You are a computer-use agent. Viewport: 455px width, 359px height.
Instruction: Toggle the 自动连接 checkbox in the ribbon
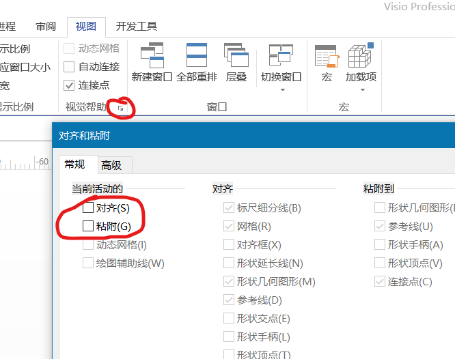[69, 67]
